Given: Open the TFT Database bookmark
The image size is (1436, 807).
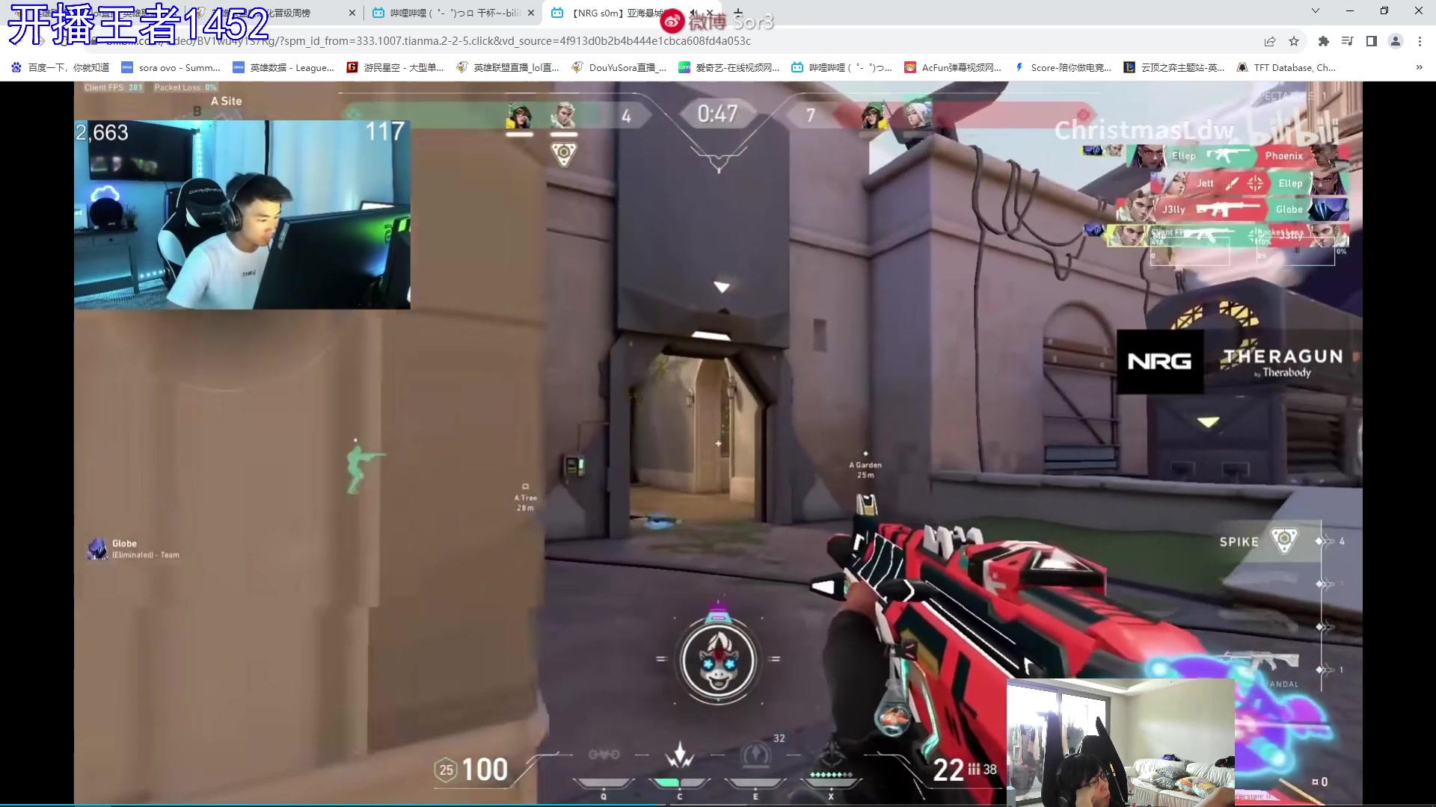Looking at the screenshot, I should pyautogui.click(x=1286, y=67).
